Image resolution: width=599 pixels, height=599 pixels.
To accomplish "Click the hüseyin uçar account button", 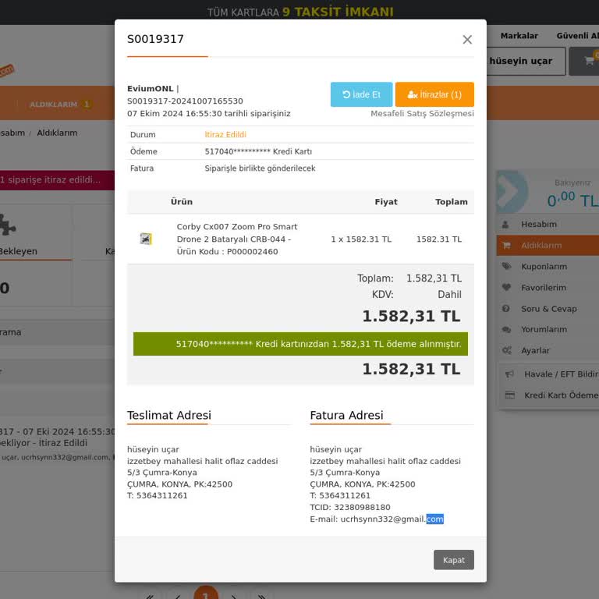I will pos(526,61).
